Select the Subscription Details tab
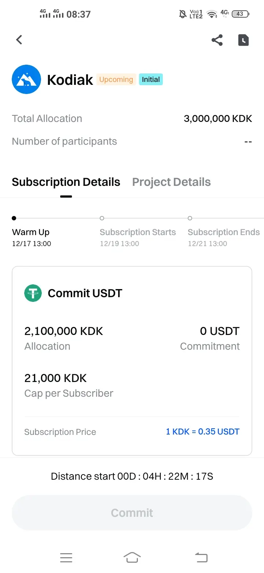Viewport: 264px width, 573px height. coord(66,182)
